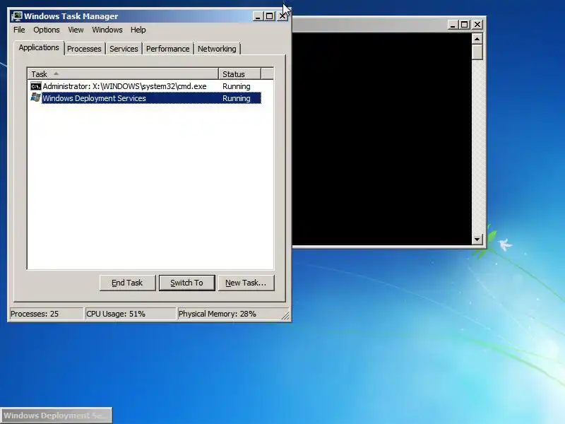Switch to the Networking tab
The width and height of the screenshot is (565, 424).
pyautogui.click(x=217, y=49)
